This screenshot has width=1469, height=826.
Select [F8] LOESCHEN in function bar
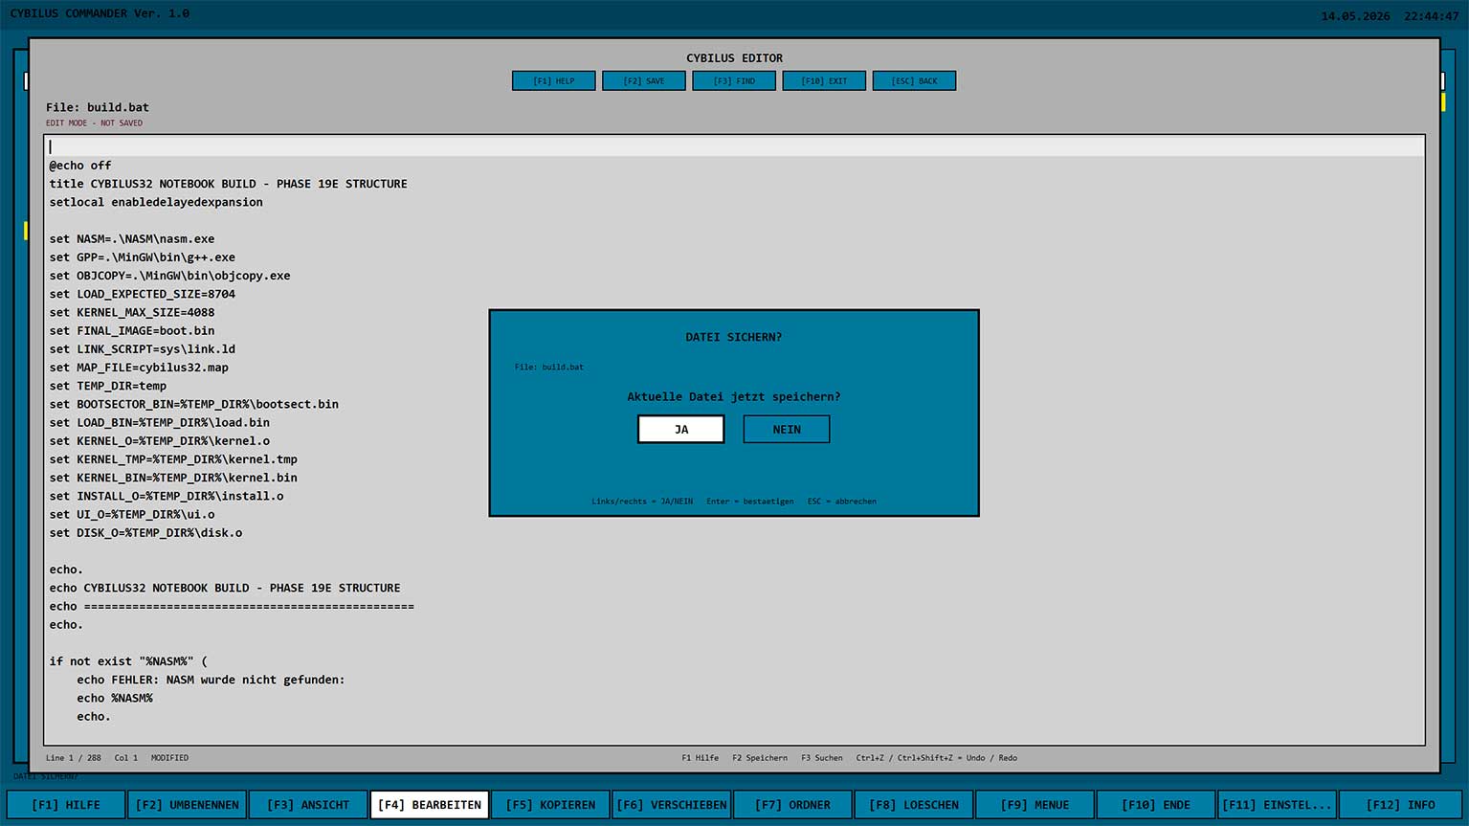pyautogui.click(x=914, y=805)
